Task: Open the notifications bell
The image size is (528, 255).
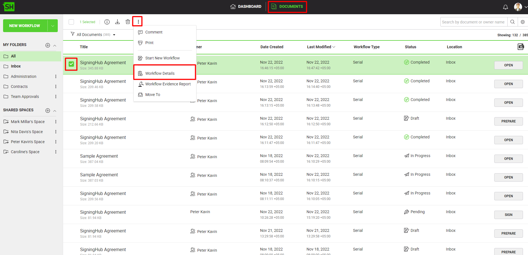Action: (x=505, y=7)
